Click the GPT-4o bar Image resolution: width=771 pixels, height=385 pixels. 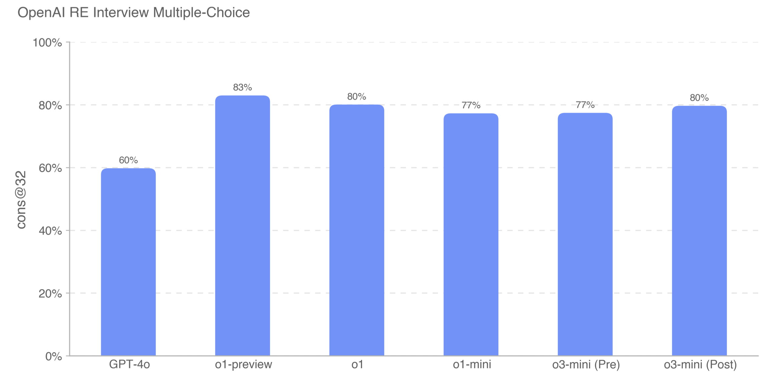(x=128, y=262)
